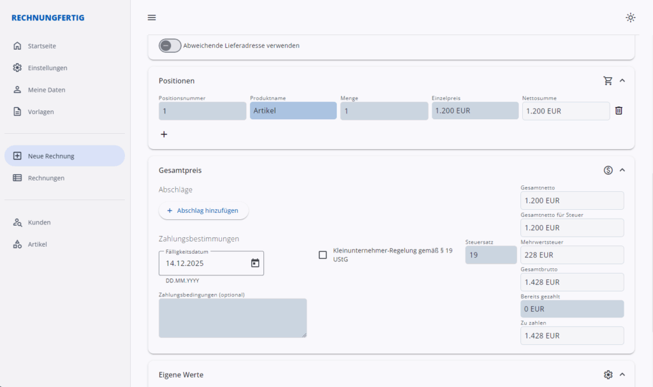Toggle light/dark theme sun icon
653x387 pixels.
pos(630,17)
